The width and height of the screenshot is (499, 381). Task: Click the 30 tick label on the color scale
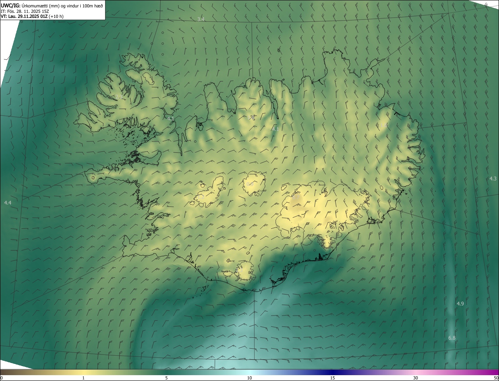(416, 378)
